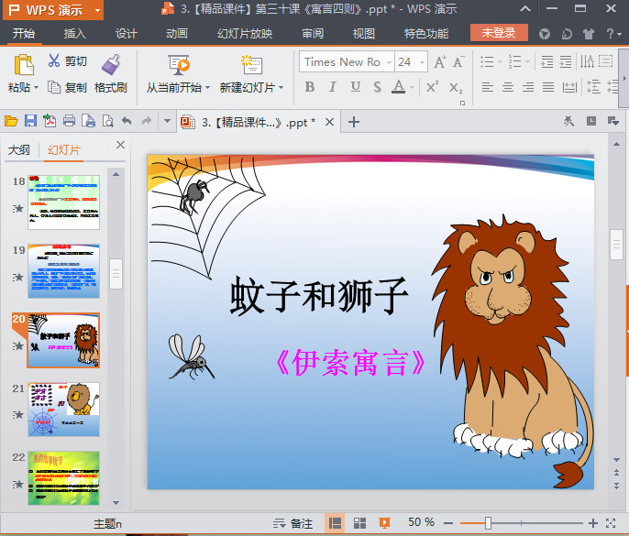Center align text
The width and height of the screenshot is (629, 536).
508,87
